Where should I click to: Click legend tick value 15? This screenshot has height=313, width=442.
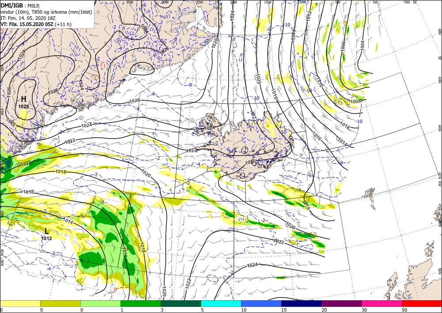(x=284, y=310)
